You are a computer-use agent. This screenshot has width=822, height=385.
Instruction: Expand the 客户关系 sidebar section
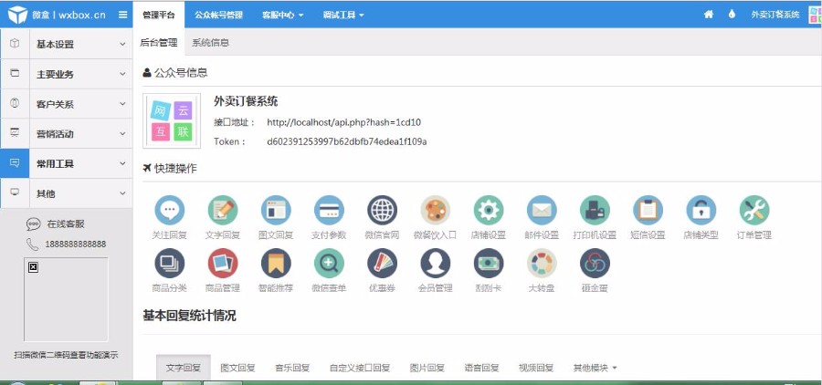[x=67, y=104]
